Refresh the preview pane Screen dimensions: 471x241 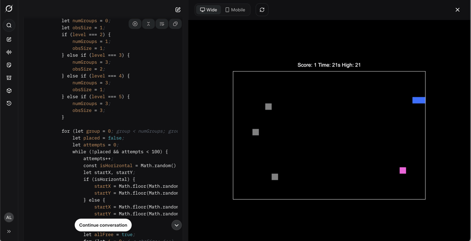[262, 10]
